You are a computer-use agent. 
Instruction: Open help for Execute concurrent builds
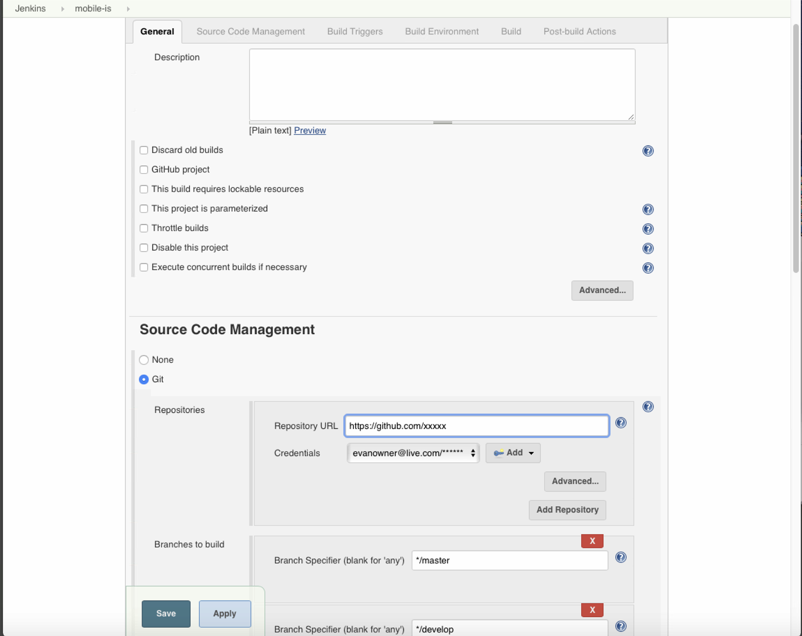coord(648,268)
